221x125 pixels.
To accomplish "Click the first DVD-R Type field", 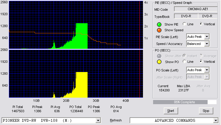I will tap(186, 16).
